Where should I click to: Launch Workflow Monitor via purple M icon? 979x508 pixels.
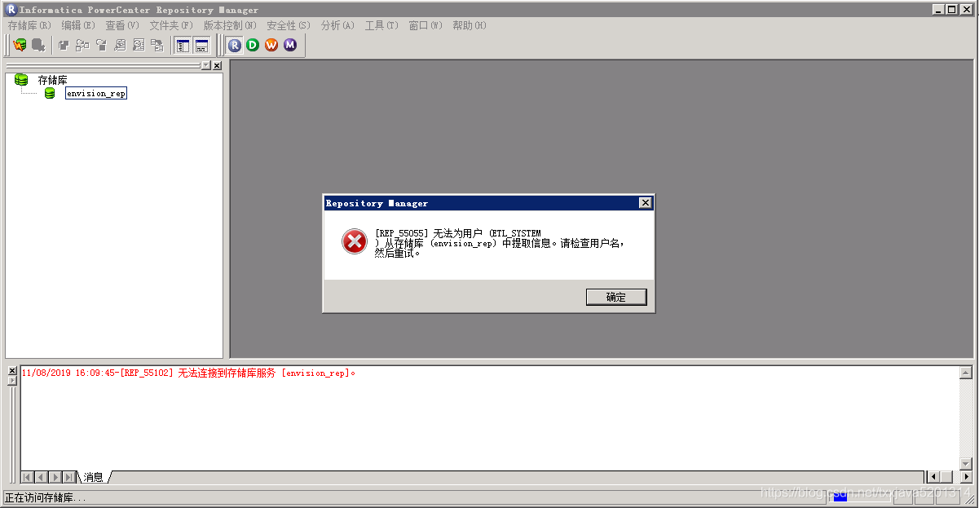[290, 45]
